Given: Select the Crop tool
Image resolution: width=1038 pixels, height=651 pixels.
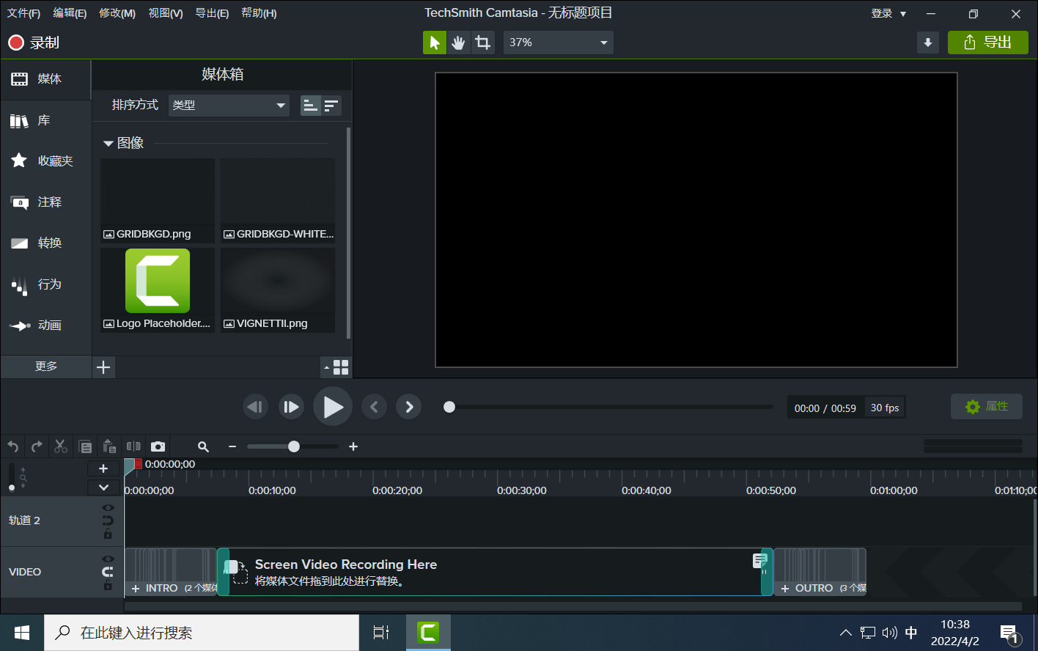Looking at the screenshot, I should [482, 43].
